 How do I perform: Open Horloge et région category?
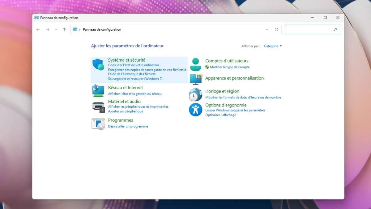coord(222,91)
